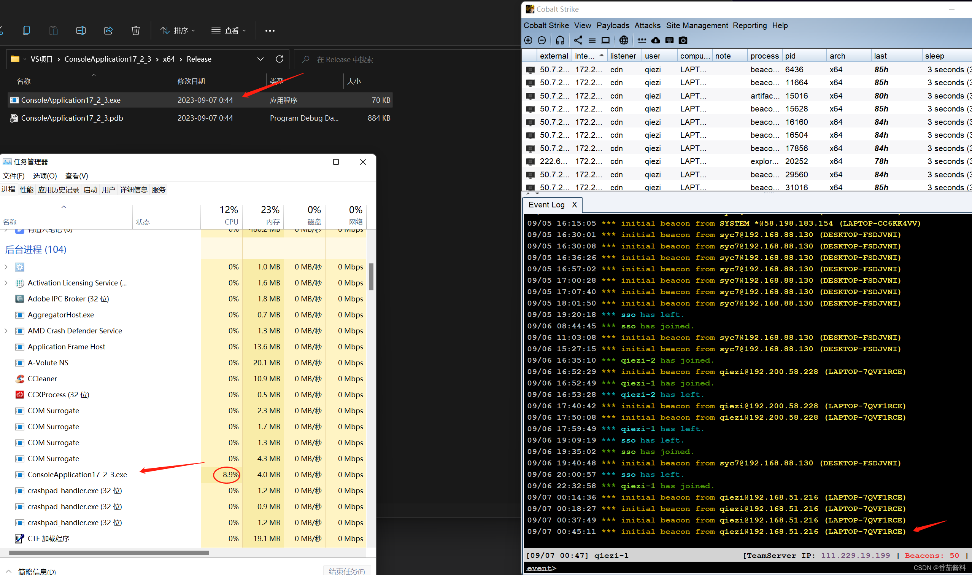Open downloaded files cloud icon

(656, 40)
